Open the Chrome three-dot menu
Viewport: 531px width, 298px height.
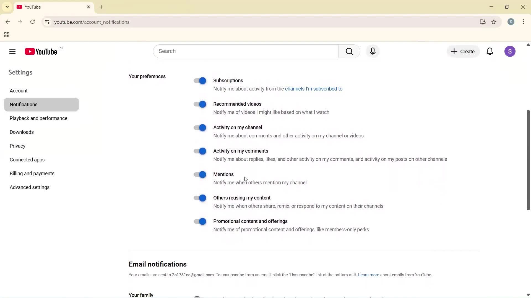524,22
